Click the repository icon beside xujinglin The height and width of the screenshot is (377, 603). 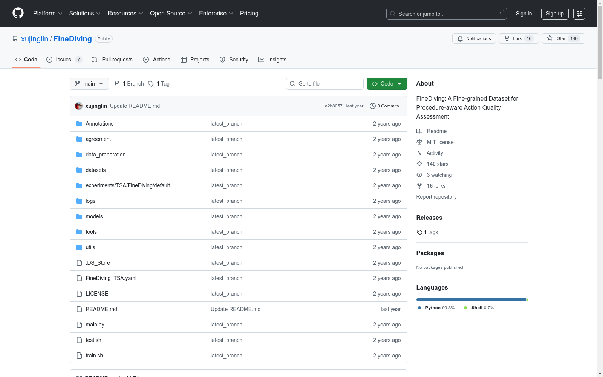click(15, 39)
